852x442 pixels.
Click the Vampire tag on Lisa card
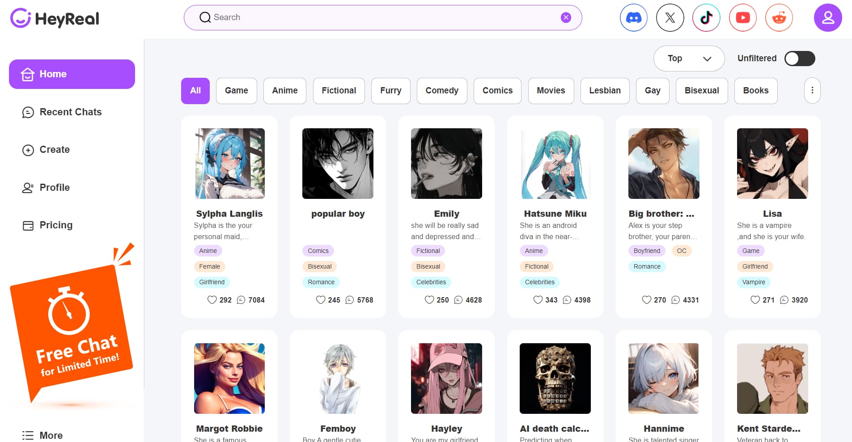click(x=754, y=282)
